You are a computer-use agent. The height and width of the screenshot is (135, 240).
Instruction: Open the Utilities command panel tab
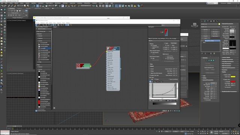[x=217, y=21]
